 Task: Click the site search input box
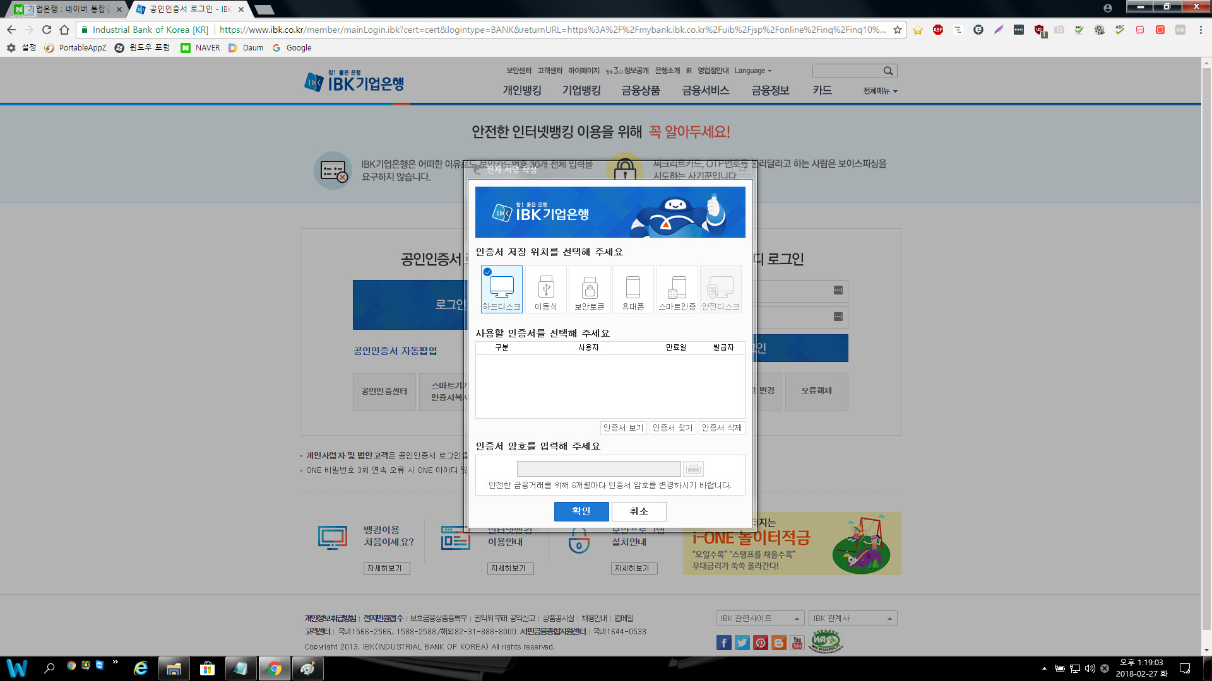(x=847, y=71)
